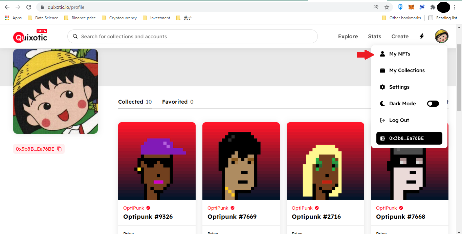Viewport: 462px width, 234px height.
Task: Click the lightning bolt activity icon
Action: click(x=422, y=36)
